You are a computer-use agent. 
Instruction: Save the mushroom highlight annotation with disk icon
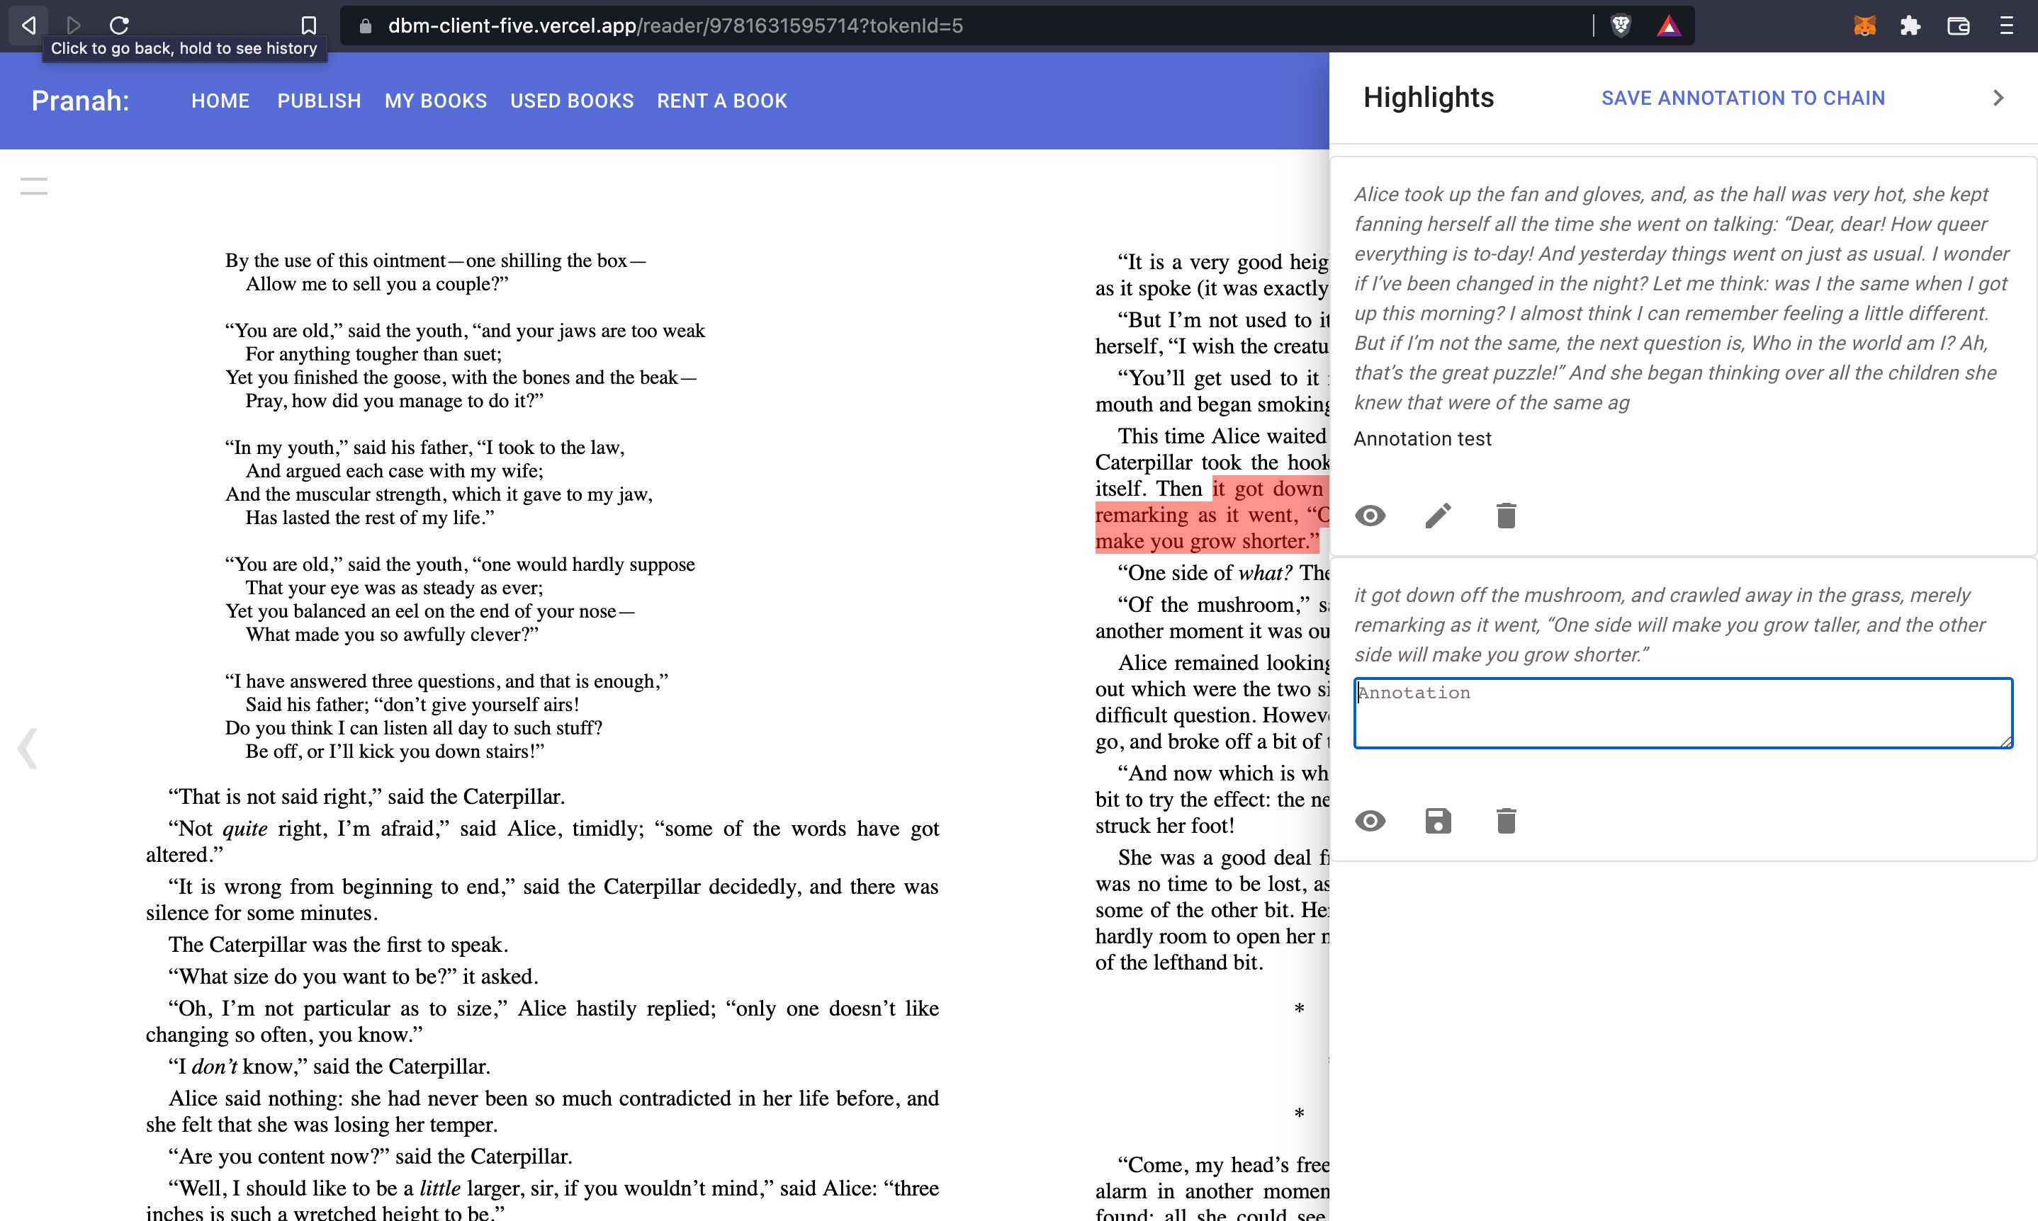tap(1438, 821)
